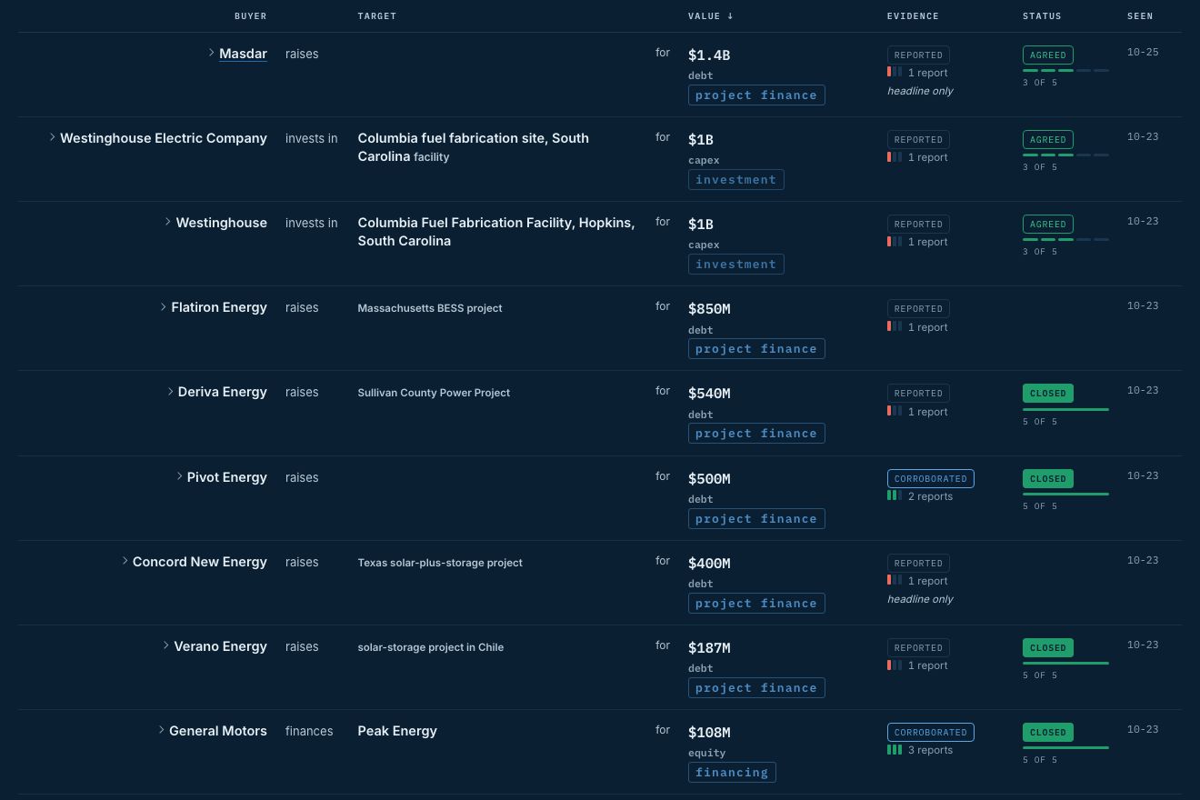
Task: Click the BUYER column header
Action: pos(251,16)
